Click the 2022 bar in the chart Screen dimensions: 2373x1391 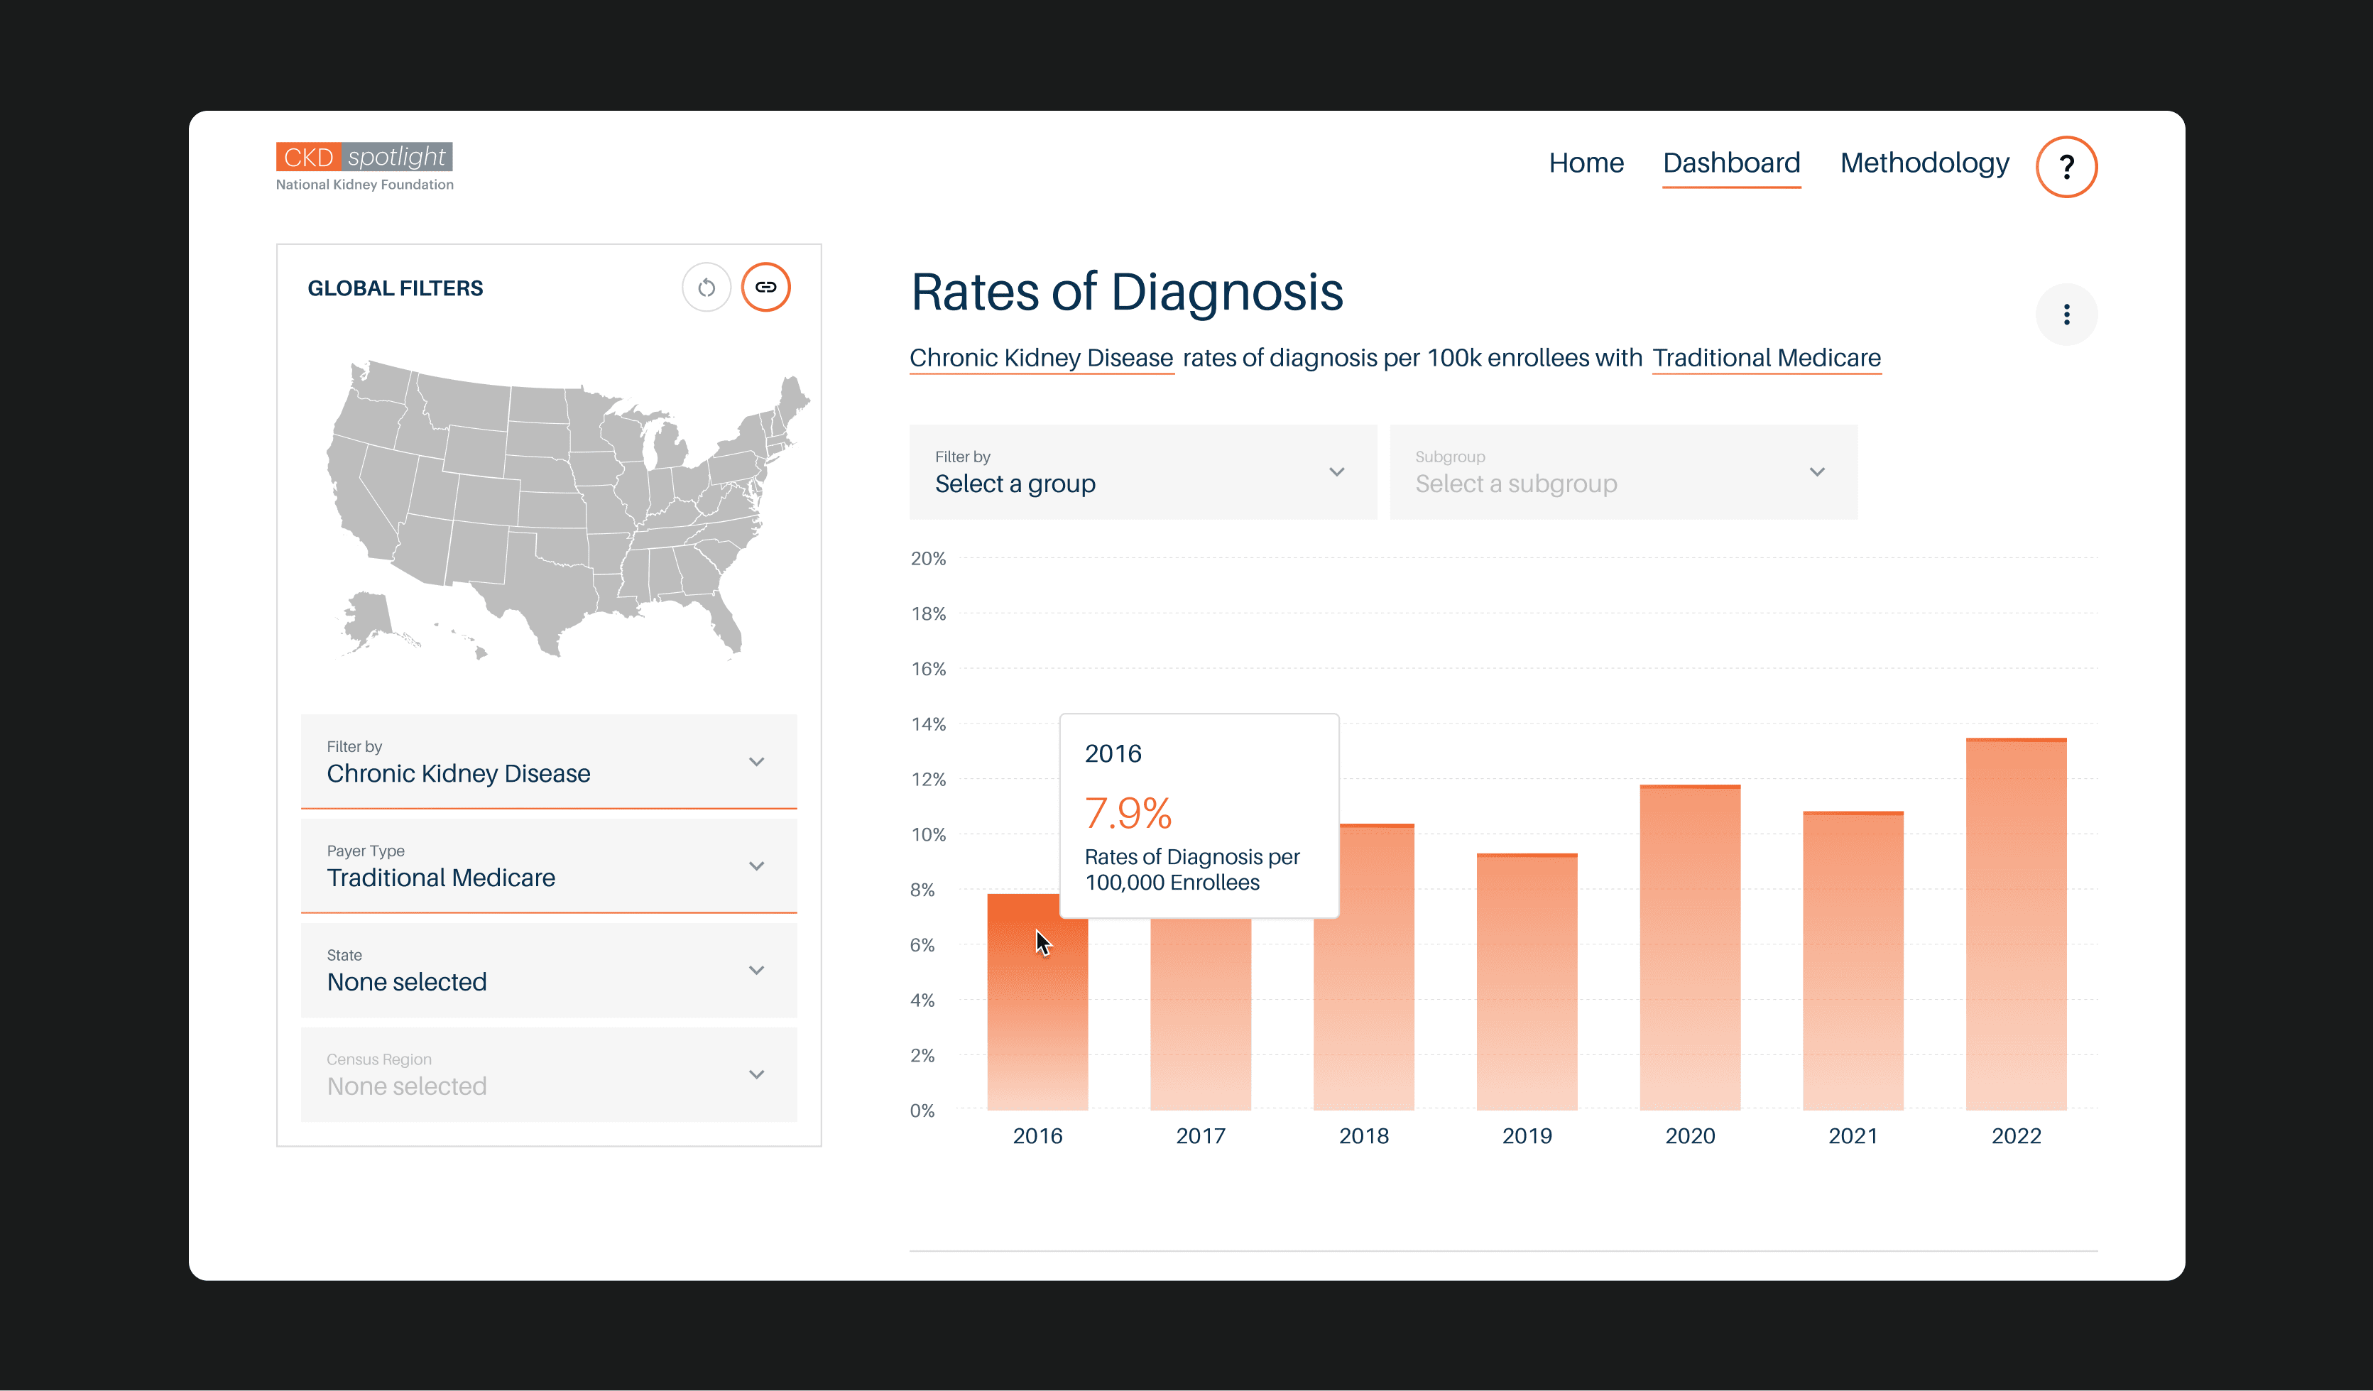2015,923
